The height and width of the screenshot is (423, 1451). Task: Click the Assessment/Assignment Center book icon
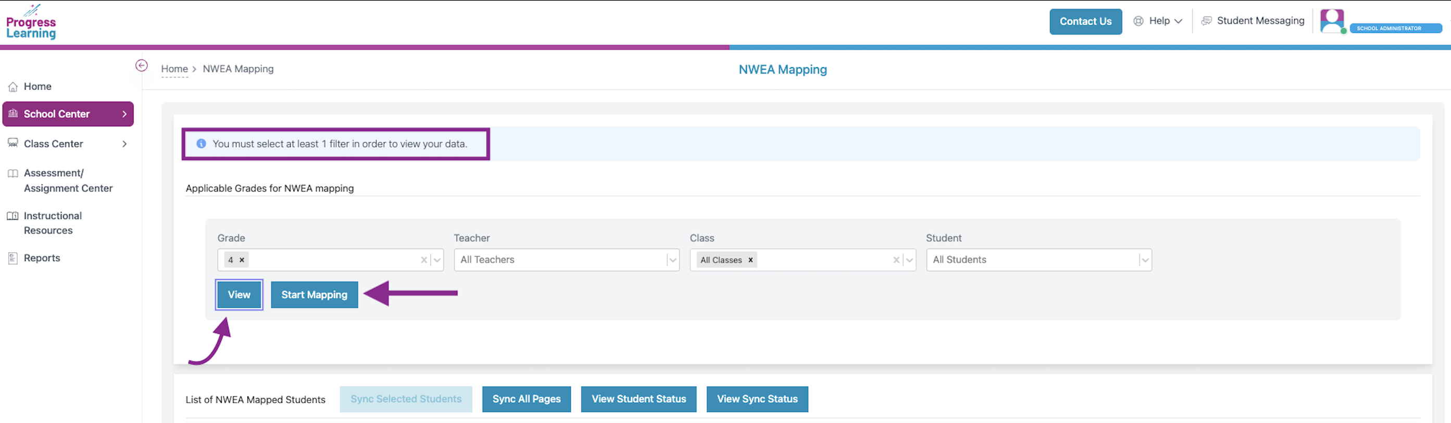point(13,173)
